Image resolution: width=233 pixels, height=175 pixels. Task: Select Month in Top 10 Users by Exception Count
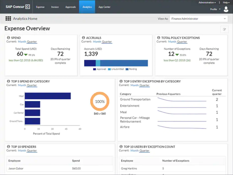click(x=134, y=151)
